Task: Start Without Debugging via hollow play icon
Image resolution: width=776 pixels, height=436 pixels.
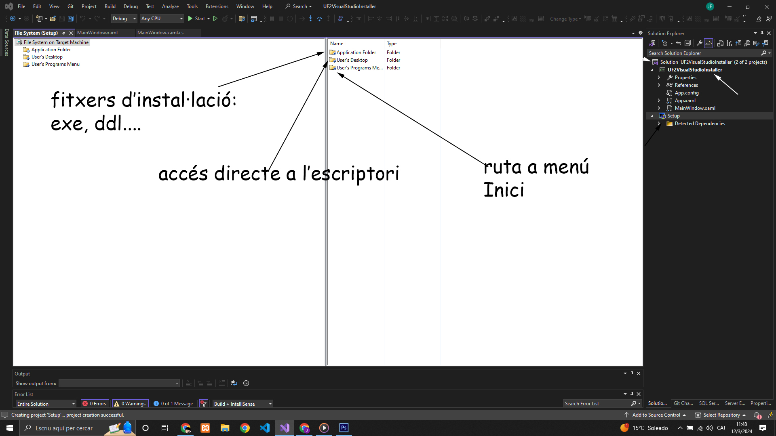Action: click(215, 19)
